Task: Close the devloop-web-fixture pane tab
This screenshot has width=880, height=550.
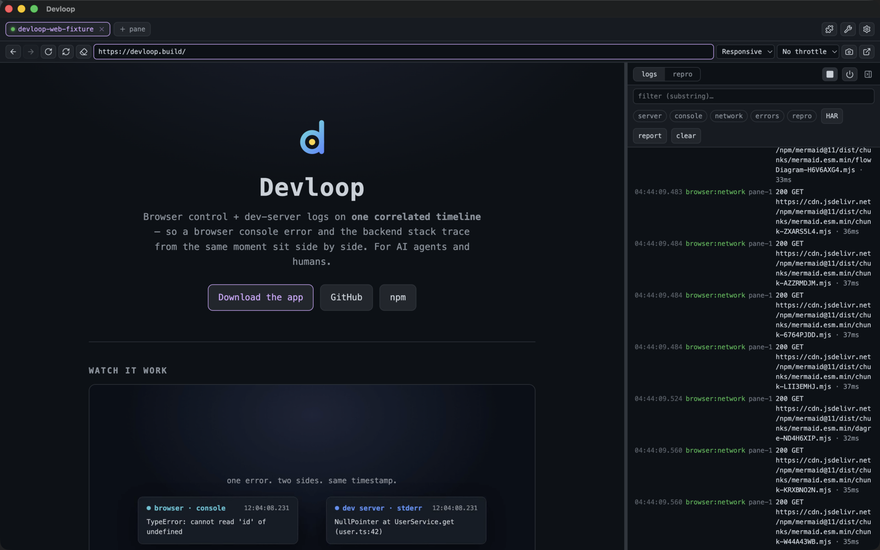Action: 102,29
